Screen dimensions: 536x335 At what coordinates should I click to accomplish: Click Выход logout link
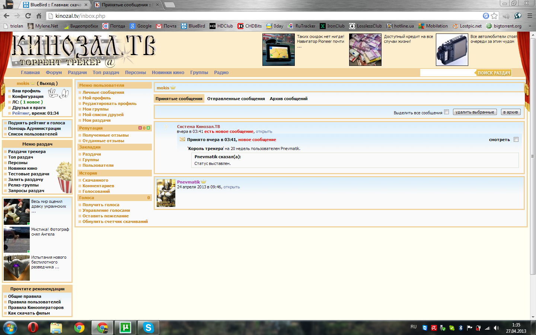point(47,83)
